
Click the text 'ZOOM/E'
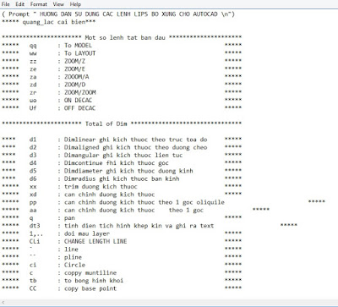(x=74, y=69)
